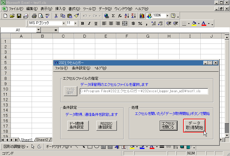Toggle Underline formatting
Image resolution: width=230 pixels, height=156 pixels.
pos(96,24)
